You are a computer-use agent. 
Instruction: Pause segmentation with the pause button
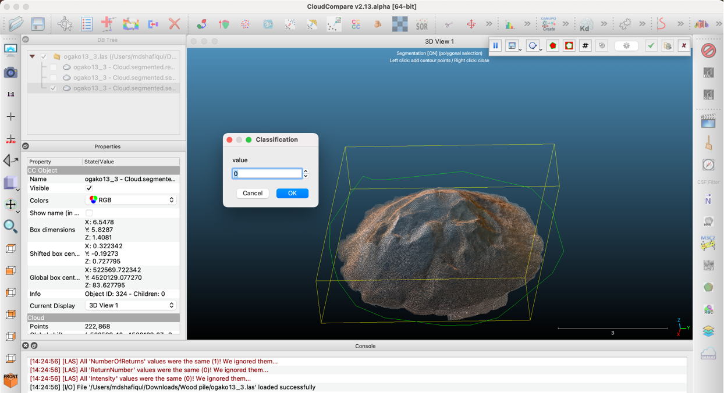coord(495,45)
